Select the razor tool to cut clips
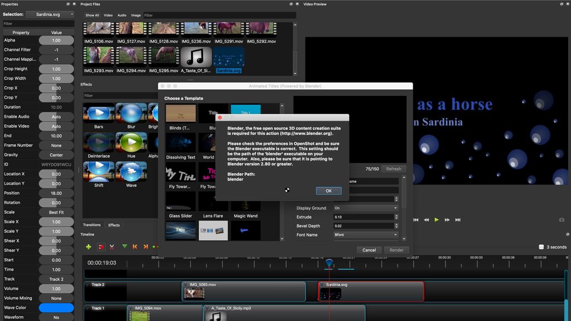Viewport: 571px width, 321px height. click(112, 246)
